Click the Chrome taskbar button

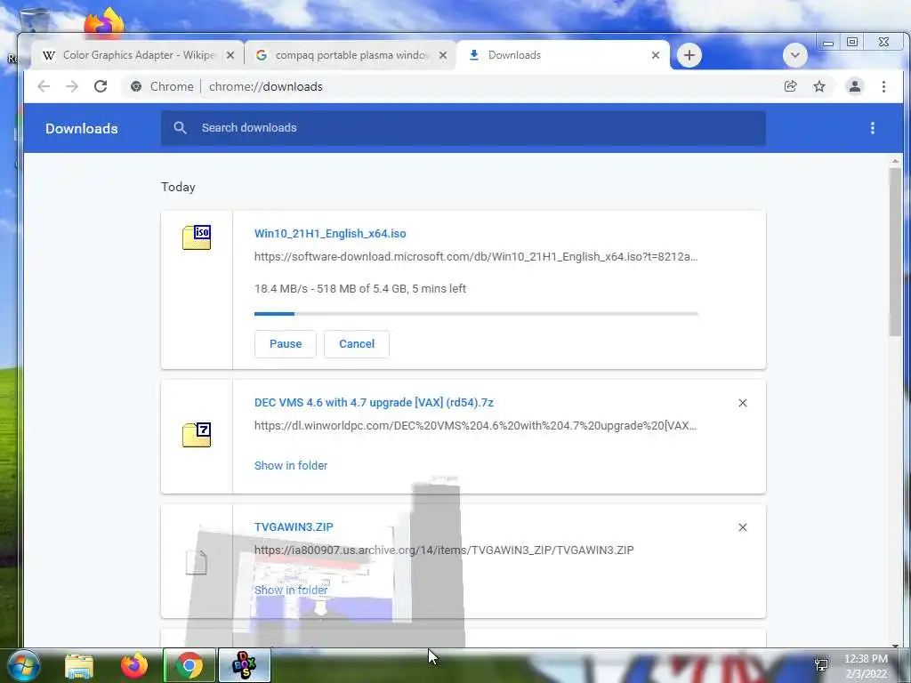coord(189,665)
